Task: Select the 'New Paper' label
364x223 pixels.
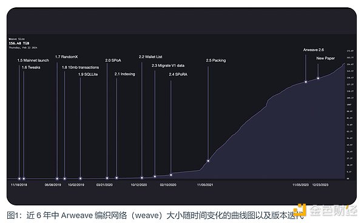Action: click(x=325, y=58)
